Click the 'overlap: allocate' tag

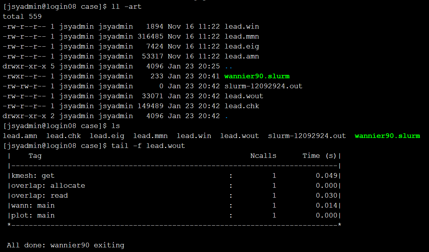[x=48, y=186]
